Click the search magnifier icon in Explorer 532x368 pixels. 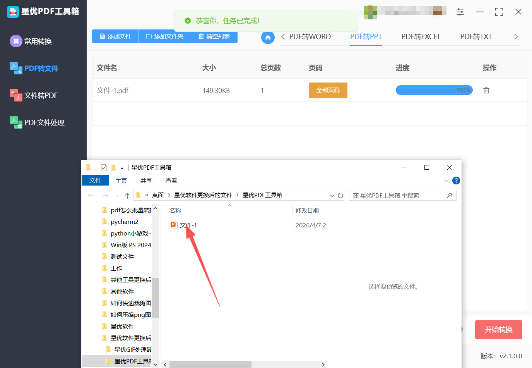click(x=449, y=195)
